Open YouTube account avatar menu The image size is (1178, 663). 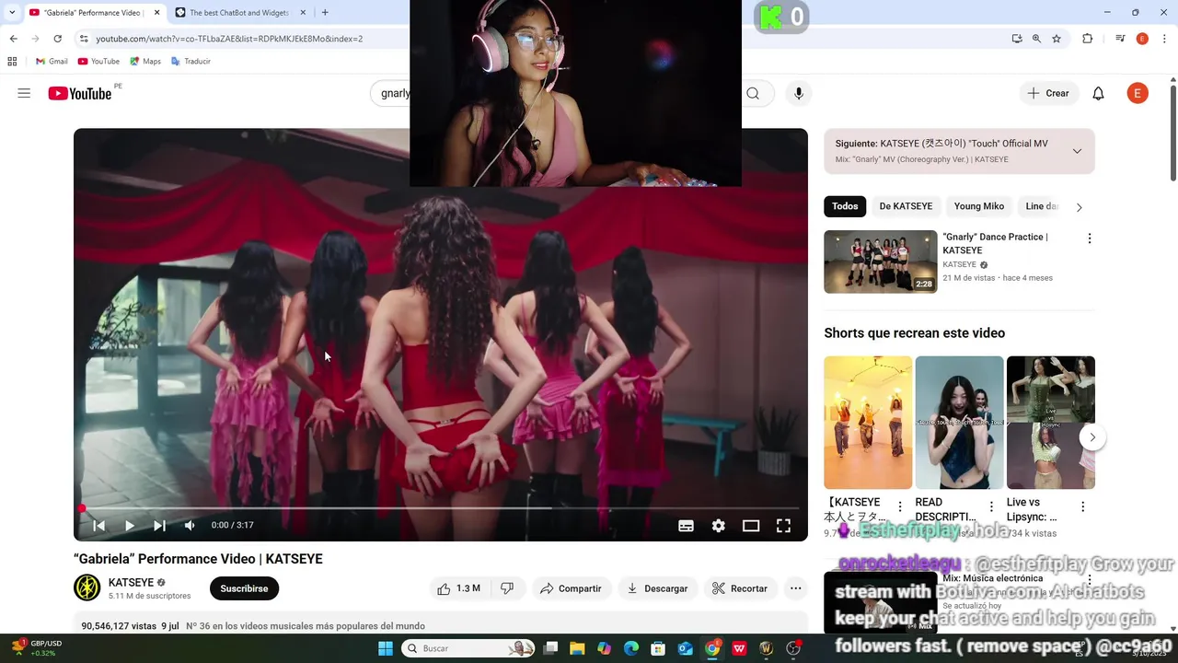coord(1138,93)
